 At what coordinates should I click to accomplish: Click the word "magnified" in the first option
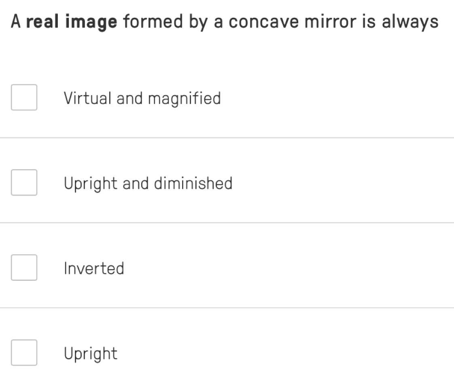click(x=184, y=99)
